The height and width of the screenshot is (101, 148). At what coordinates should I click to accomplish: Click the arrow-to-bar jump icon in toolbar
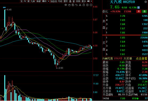(88, 1)
